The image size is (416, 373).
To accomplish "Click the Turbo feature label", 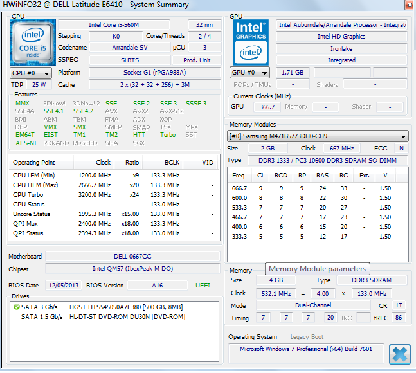I will tap(168, 135).
